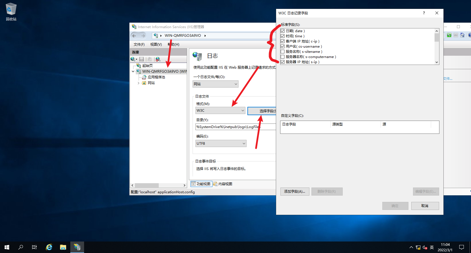The height and width of the screenshot is (253, 471).
Task: Open the 视图(V) menu
Action: point(156,45)
